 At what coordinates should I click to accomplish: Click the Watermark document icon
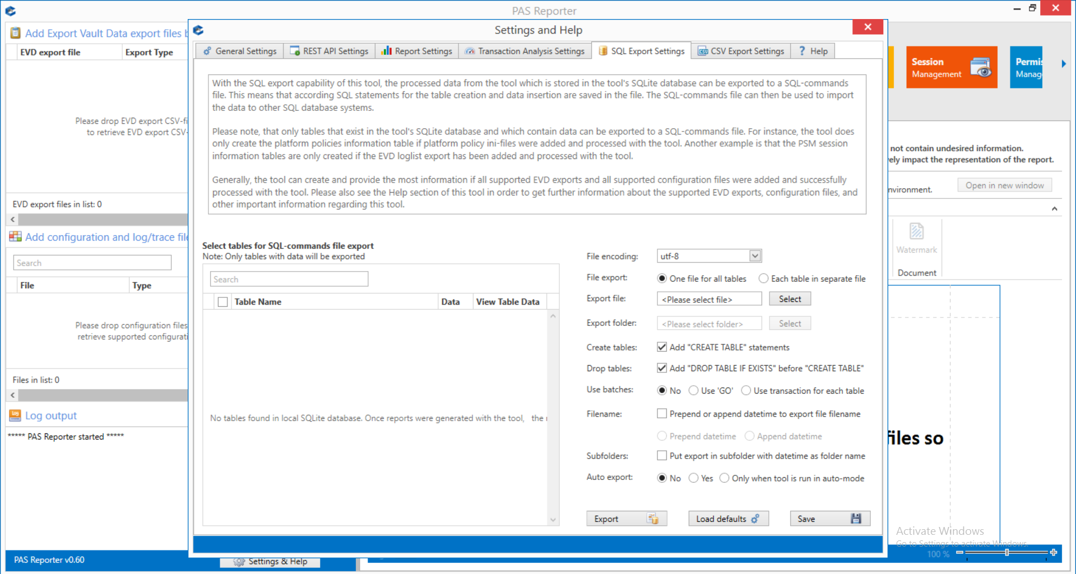point(916,231)
